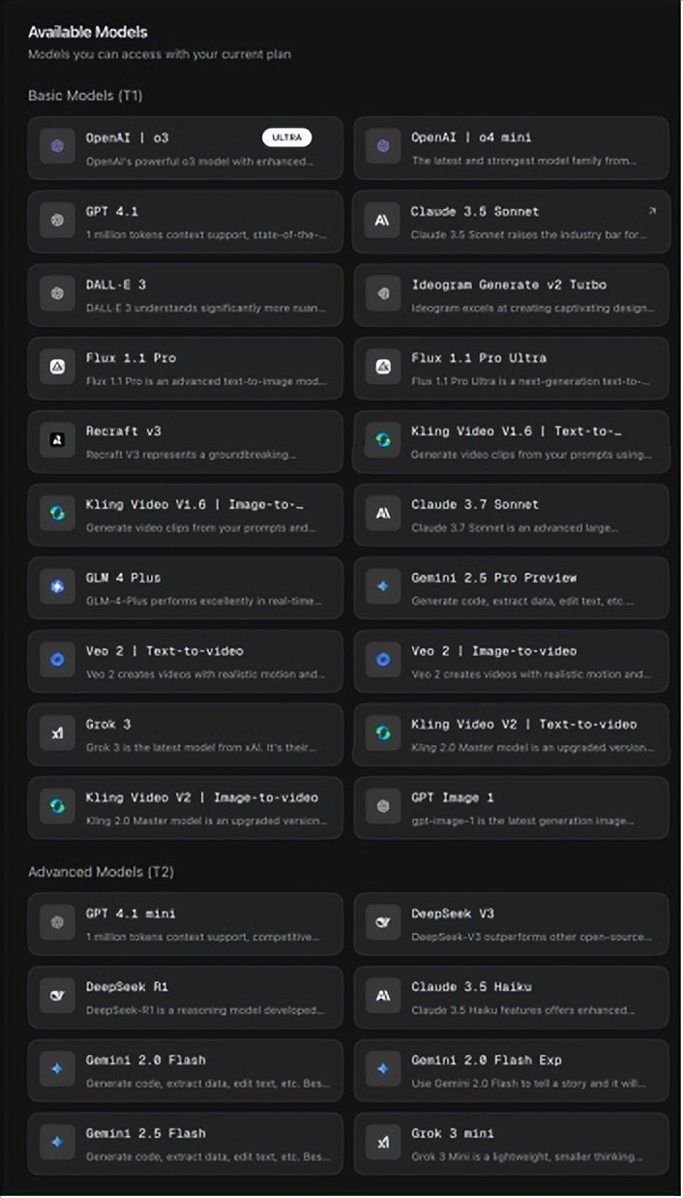Select the Gemini 2.0 Flash Exp card
Image resolution: width=683 pixels, height=1198 pixels.
click(510, 1069)
